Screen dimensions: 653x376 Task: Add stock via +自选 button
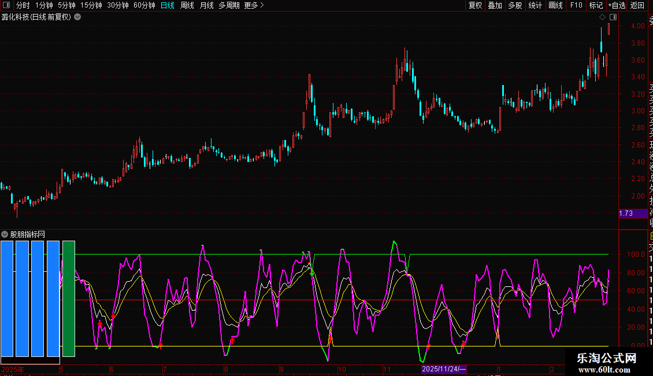pyautogui.click(x=617, y=5)
